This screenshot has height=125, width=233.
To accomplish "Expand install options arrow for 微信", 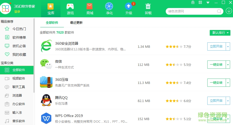I will (x=228, y=65).
